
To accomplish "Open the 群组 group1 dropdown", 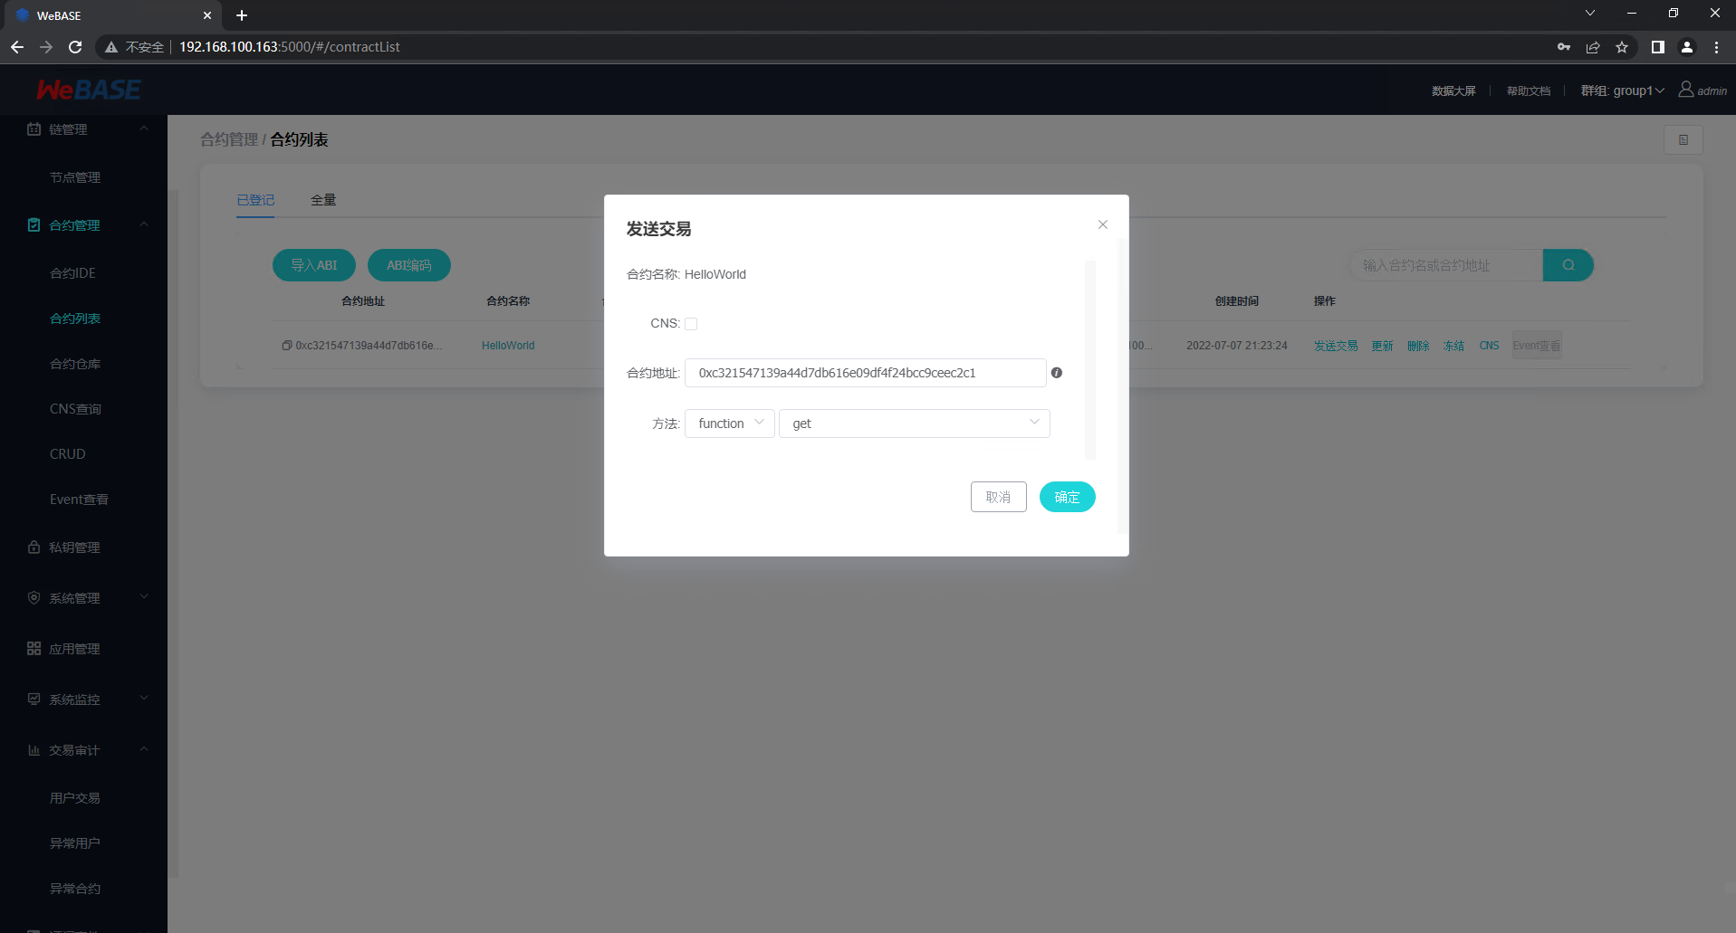I will (x=1622, y=90).
